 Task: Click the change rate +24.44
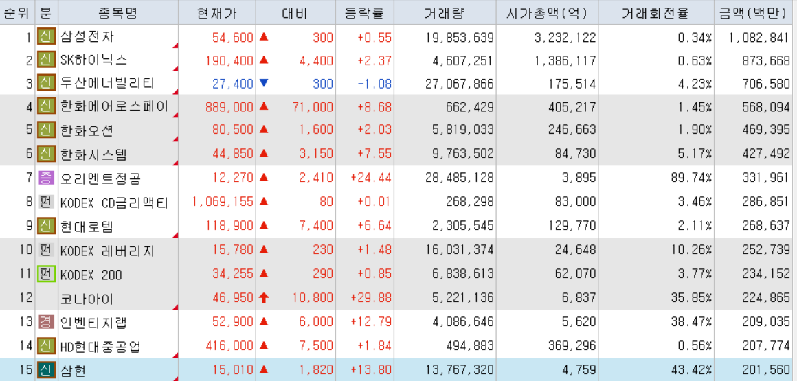coord(371,178)
